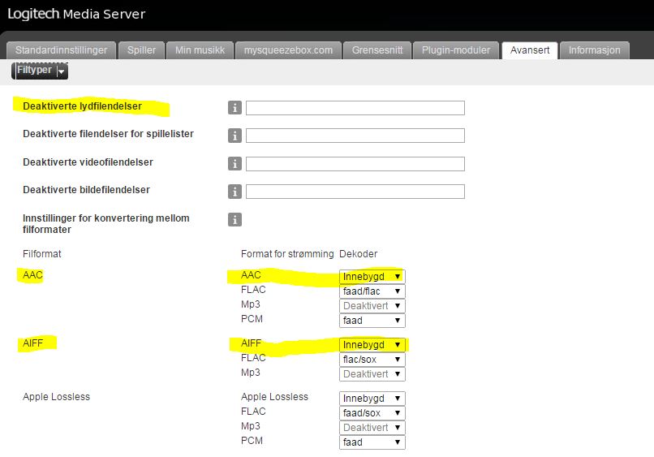
Task: Go to the Plugin-moduler tab
Action: [456, 50]
